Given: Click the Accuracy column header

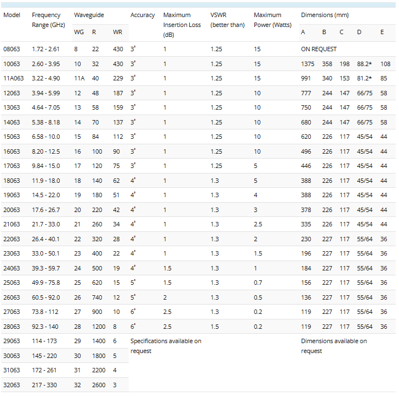Looking at the screenshot, I should coord(142,15).
